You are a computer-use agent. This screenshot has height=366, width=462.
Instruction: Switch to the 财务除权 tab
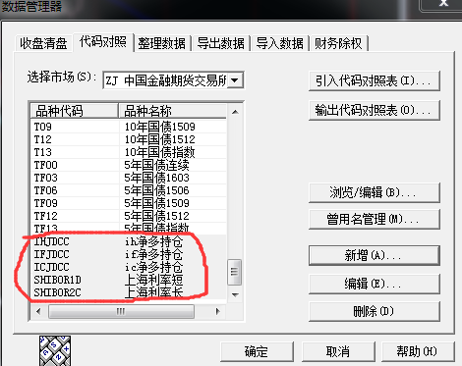tap(338, 43)
